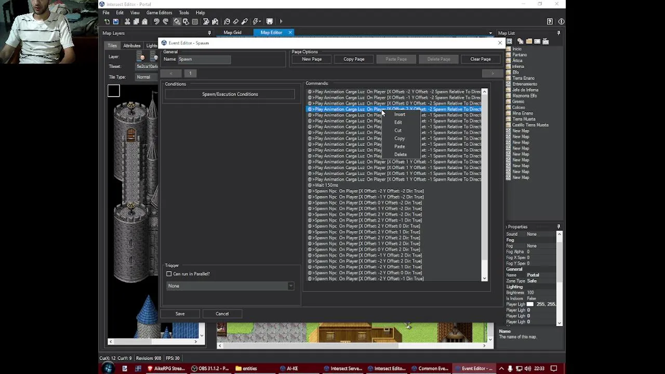665x374 pixels.
Task: Click the Save button in Event Editor
Action: 180,314
